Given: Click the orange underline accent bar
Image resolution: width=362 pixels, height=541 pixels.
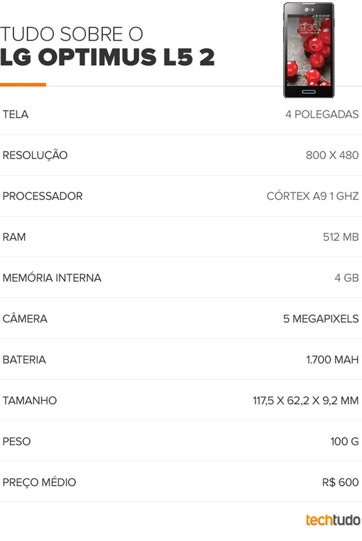Looking at the screenshot, I should 23,85.
